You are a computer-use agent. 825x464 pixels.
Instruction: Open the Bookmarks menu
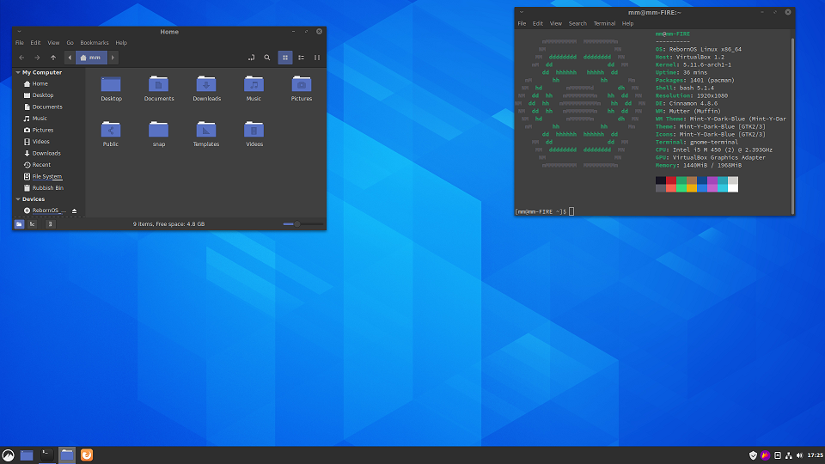coord(95,43)
